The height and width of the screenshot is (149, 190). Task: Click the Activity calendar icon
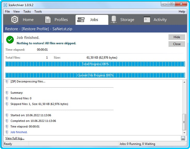pyautogui.click(x=147, y=19)
